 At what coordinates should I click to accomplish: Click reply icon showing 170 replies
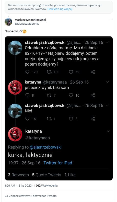click(27, 72)
